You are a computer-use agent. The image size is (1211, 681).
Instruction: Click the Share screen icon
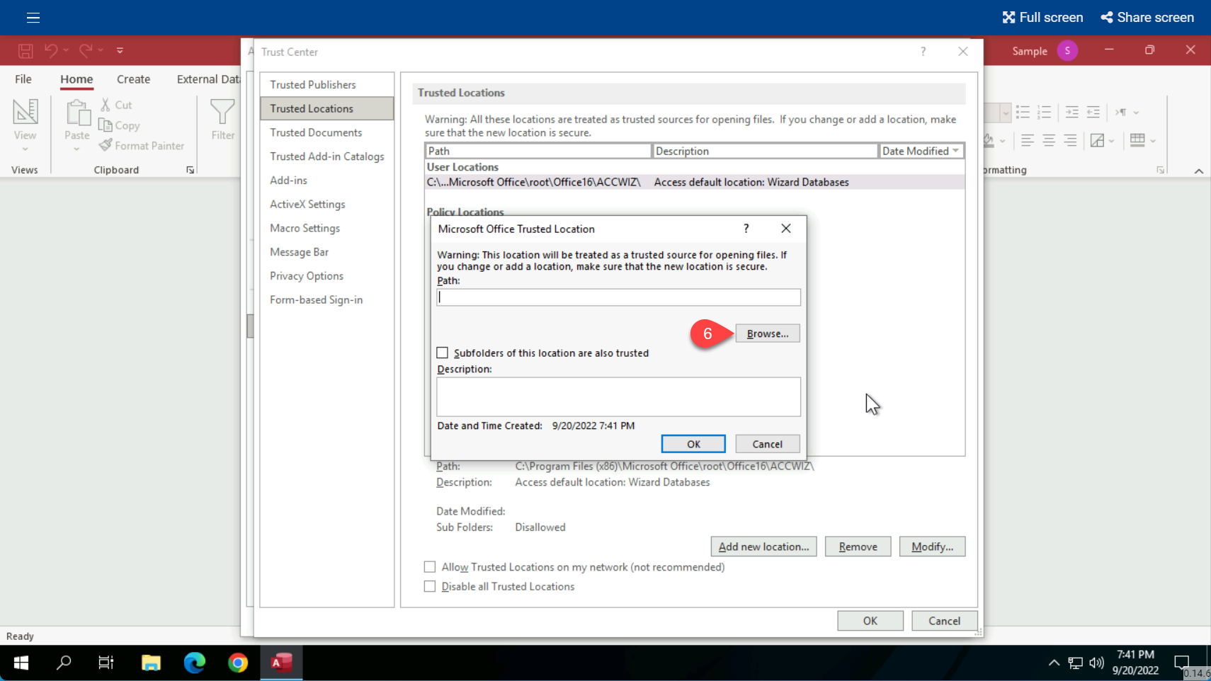point(1107,18)
